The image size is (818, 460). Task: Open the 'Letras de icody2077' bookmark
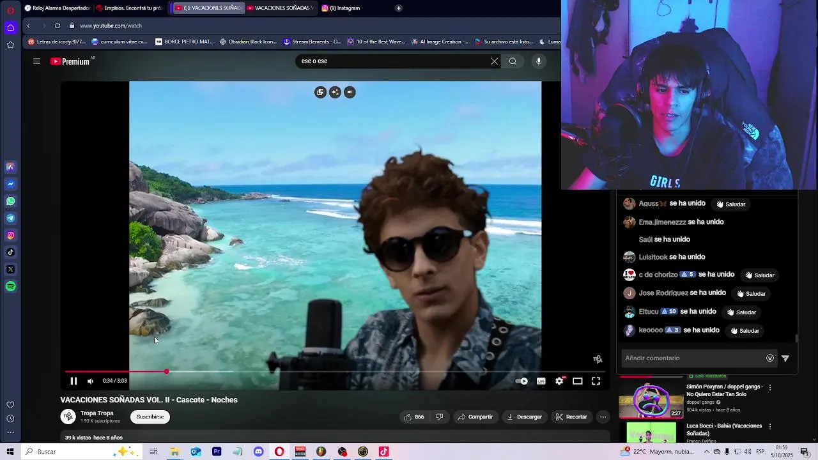(x=56, y=42)
